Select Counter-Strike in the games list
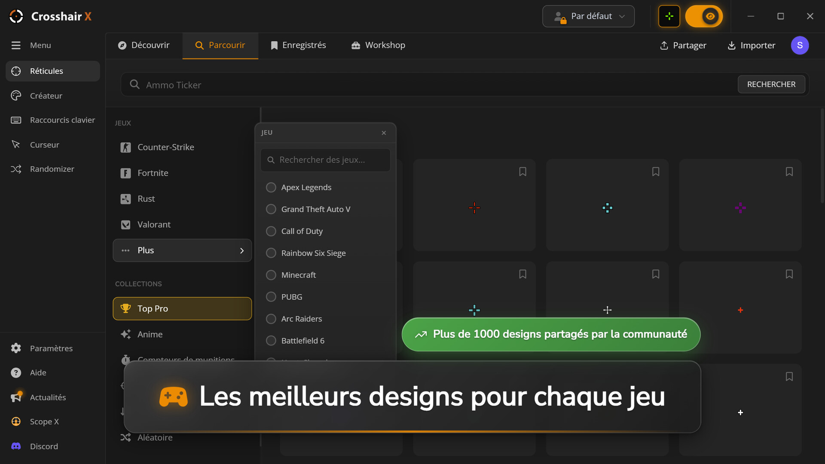This screenshot has width=825, height=464. [182, 147]
